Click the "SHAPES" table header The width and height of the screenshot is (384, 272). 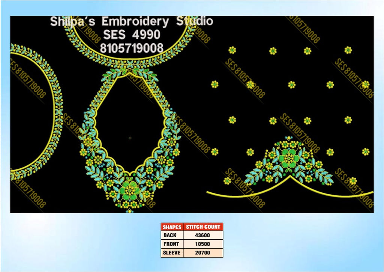[172, 227]
